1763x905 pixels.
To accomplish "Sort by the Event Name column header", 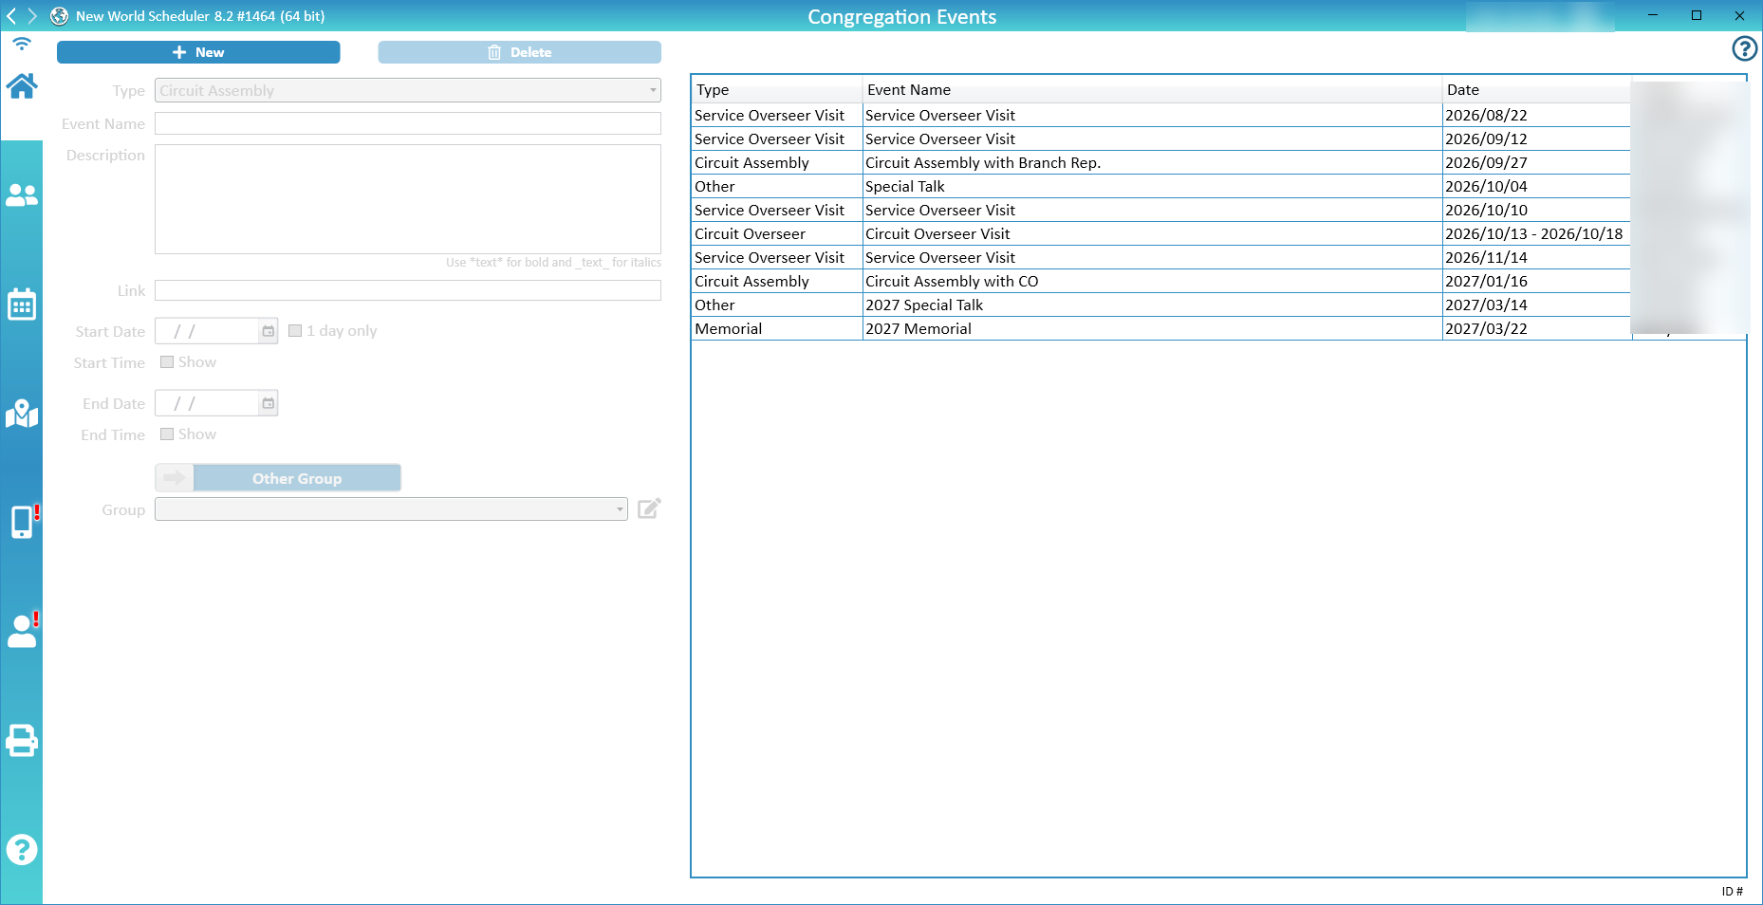I will pyautogui.click(x=1153, y=89).
